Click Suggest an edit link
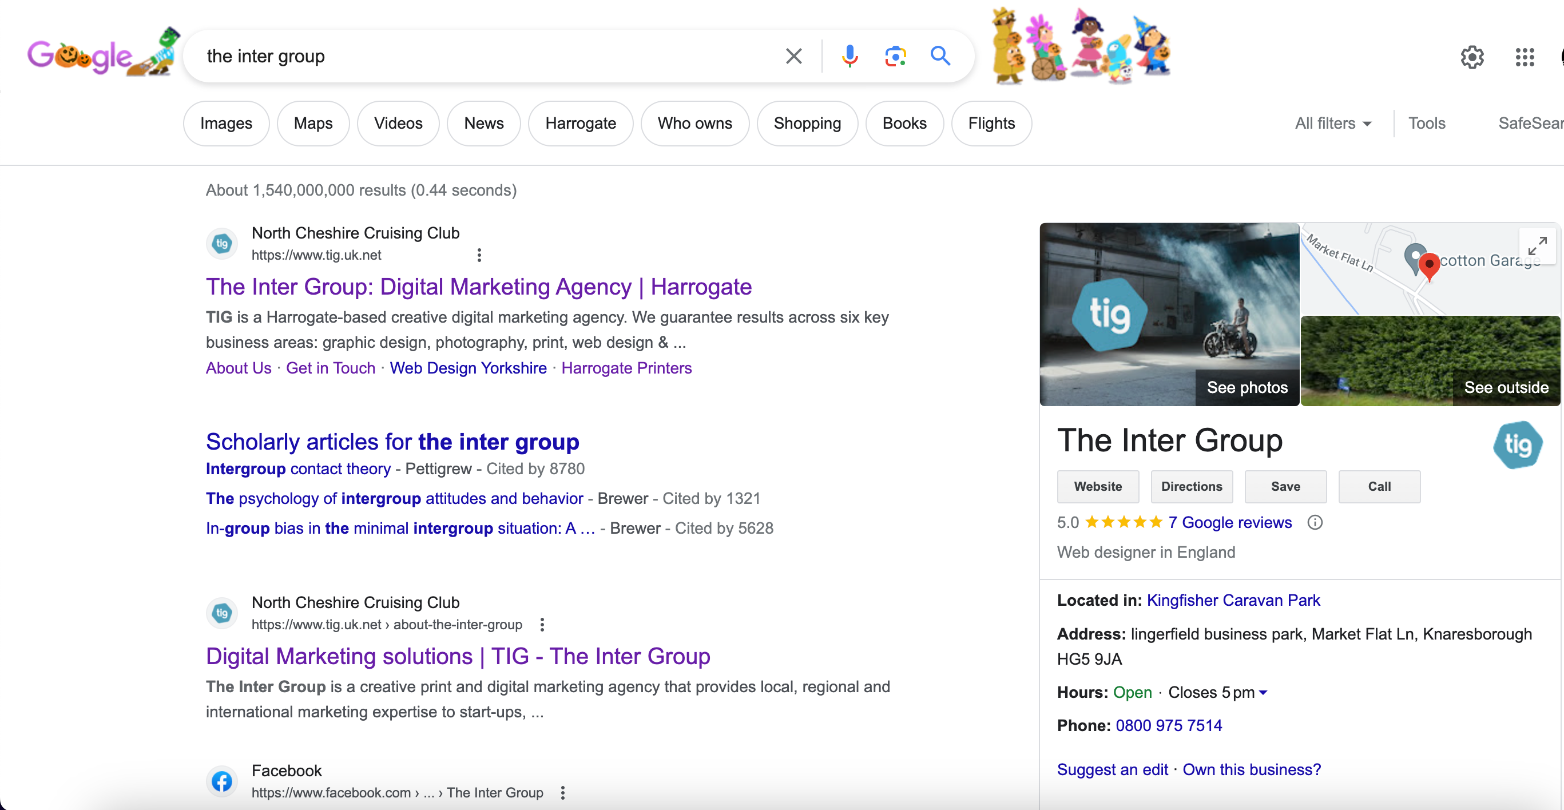1564x810 pixels. pyautogui.click(x=1112, y=769)
